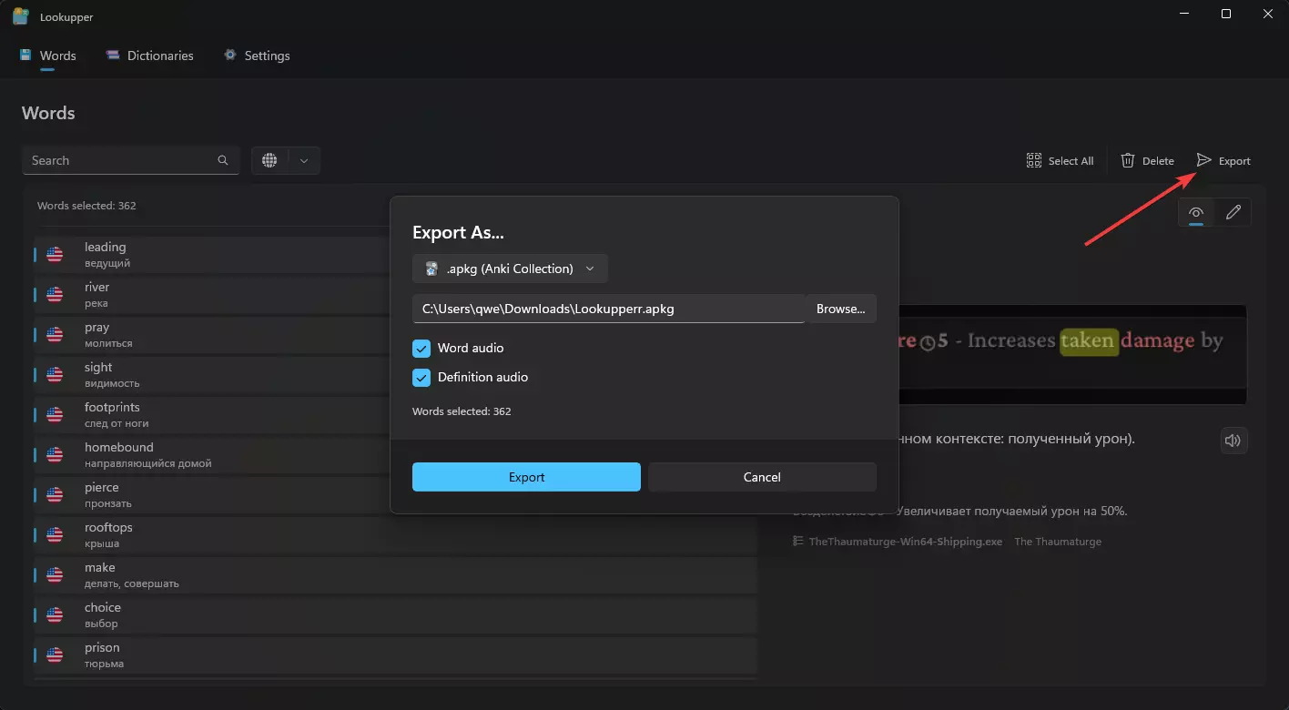This screenshot has width=1289, height=710.
Task: Click the blue Export button in dialog
Action: [526, 477]
